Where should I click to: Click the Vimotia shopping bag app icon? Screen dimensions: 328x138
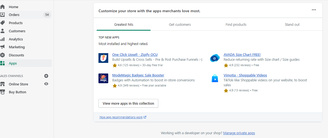tap(215, 78)
